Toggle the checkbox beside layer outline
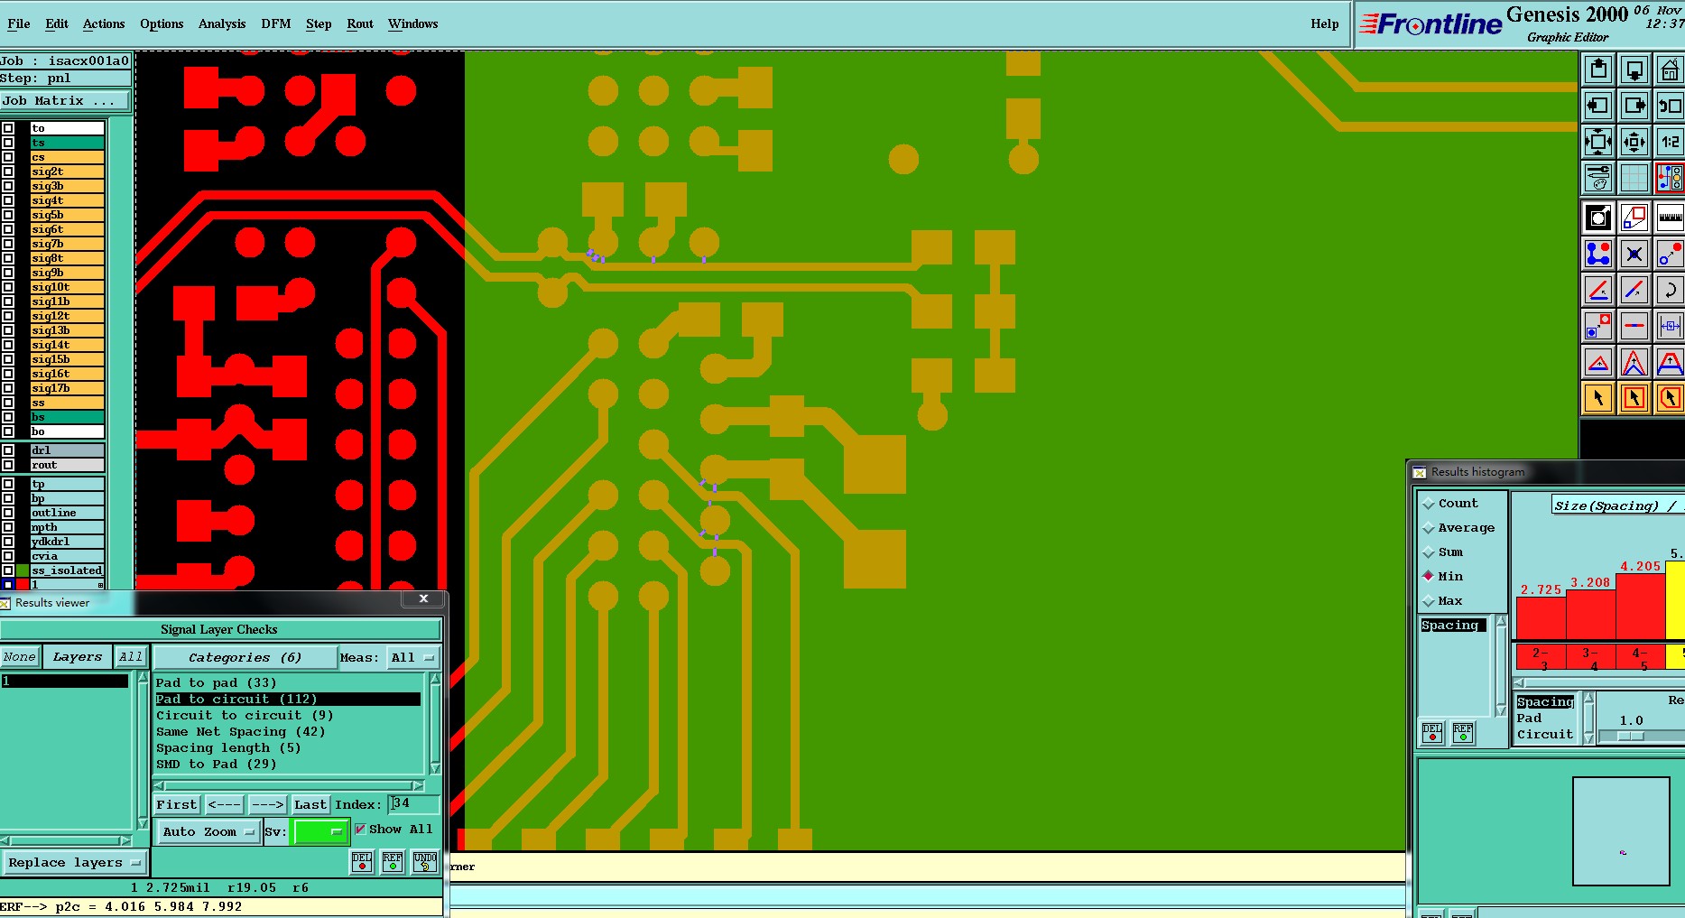This screenshot has width=1685, height=918. (8, 513)
